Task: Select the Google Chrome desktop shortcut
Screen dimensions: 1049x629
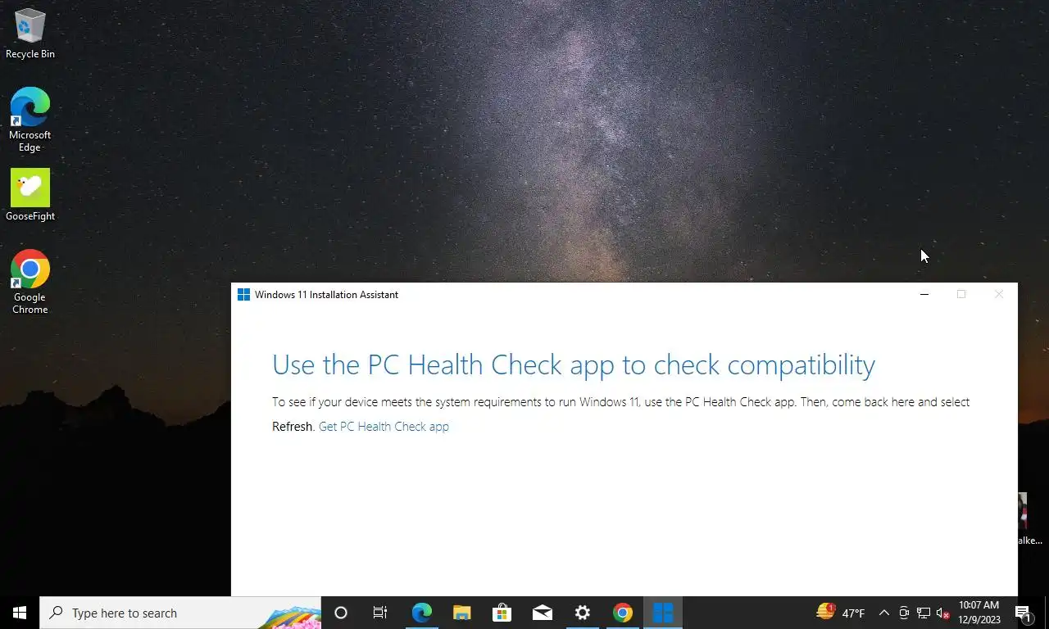Action: (x=30, y=282)
